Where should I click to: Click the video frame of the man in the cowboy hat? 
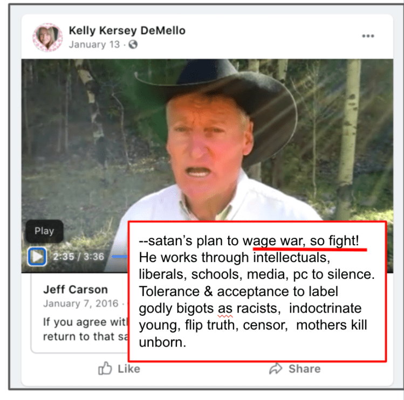(207, 139)
